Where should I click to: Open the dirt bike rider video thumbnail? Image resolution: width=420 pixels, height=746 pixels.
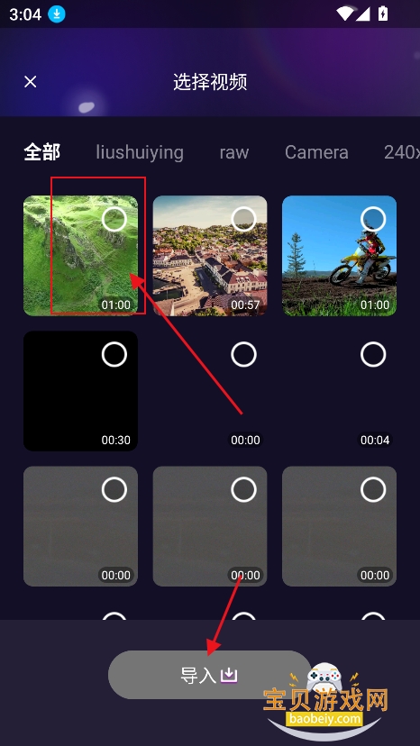pos(340,256)
